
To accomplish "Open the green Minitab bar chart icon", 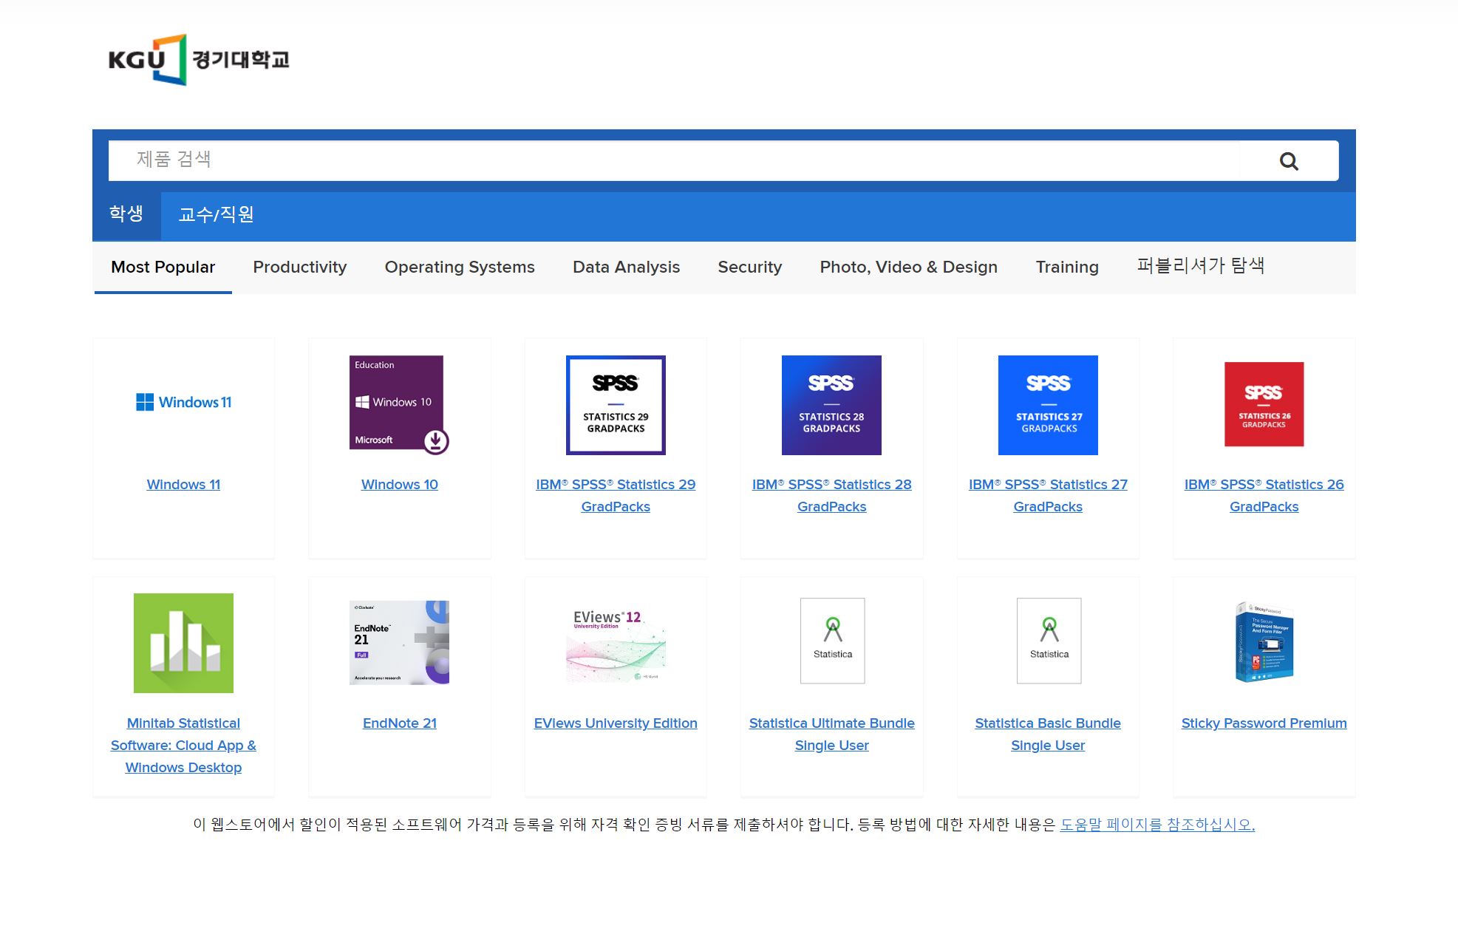I will coord(183,643).
